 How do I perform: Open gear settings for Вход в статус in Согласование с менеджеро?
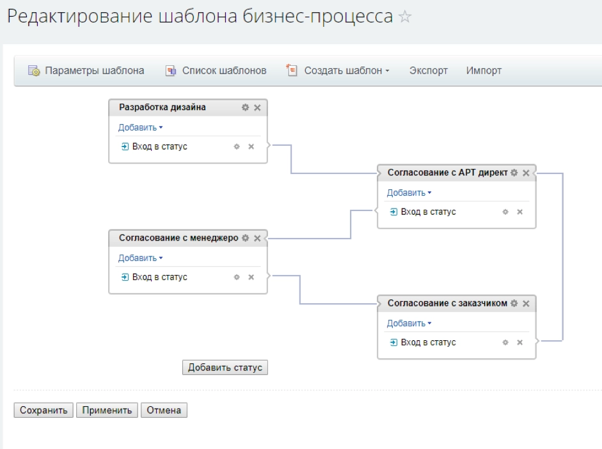coord(235,277)
